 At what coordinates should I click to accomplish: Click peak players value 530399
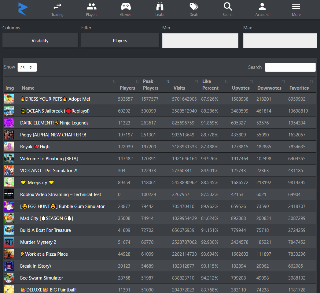point(149,111)
